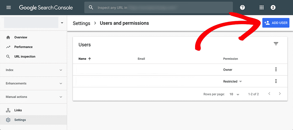Go to next page of users
The width and height of the screenshot is (293, 130).
click(x=280, y=94)
